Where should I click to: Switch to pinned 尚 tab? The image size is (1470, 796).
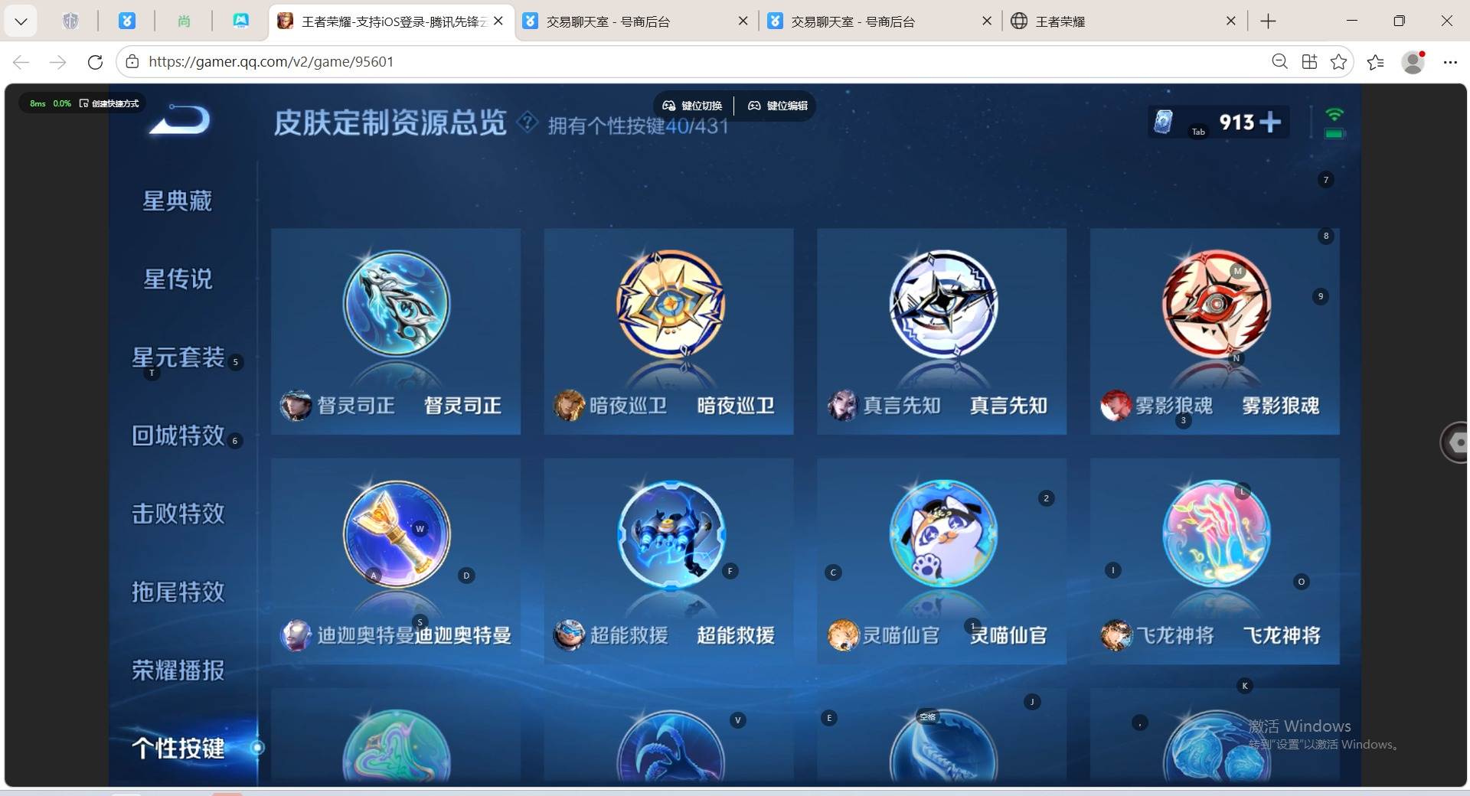click(x=184, y=21)
